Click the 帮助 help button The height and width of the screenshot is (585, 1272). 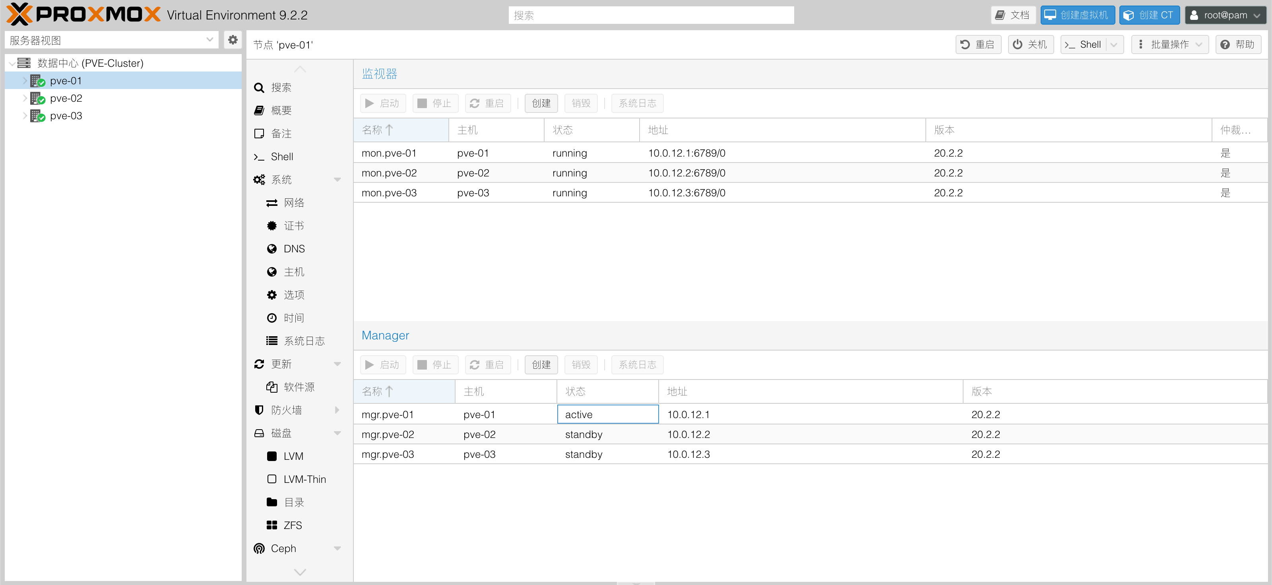tap(1238, 45)
